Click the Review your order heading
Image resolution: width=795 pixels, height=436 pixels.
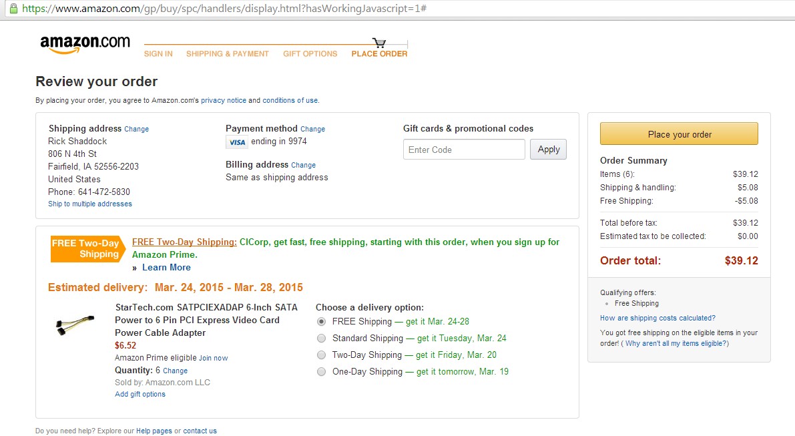[x=96, y=81]
